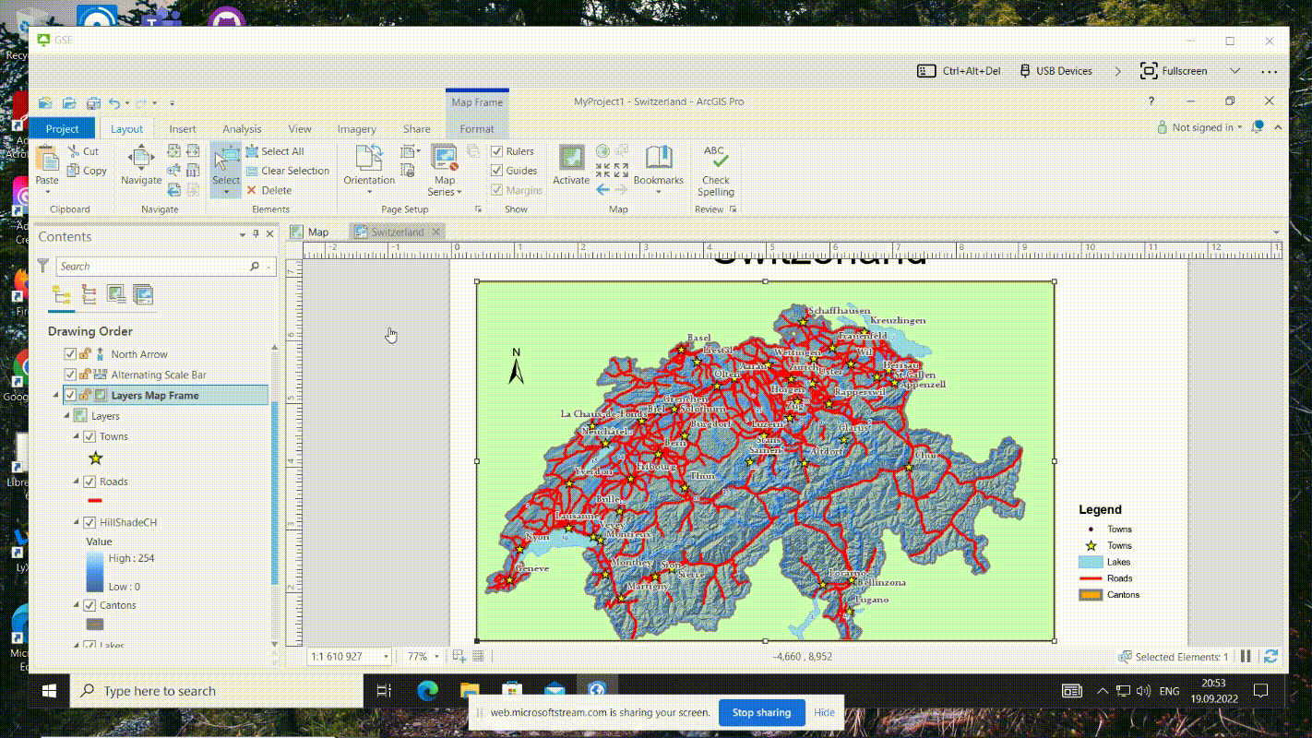Toggle the Rulers checkbox
This screenshot has height=738, width=1312.
497,151
